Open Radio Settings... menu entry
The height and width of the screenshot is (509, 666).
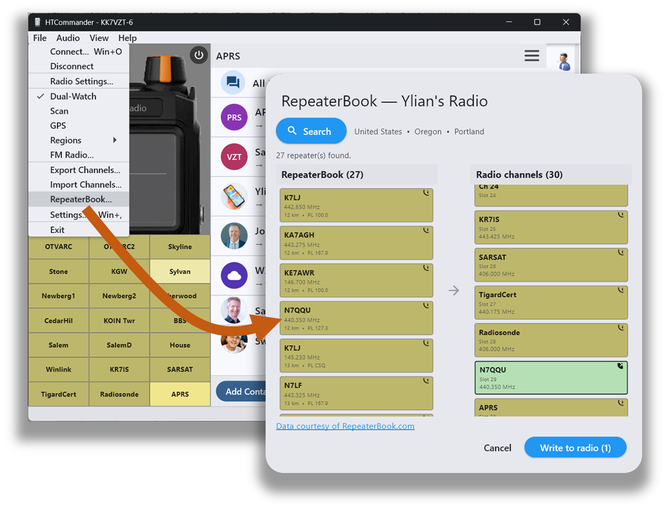coord(79,81)
